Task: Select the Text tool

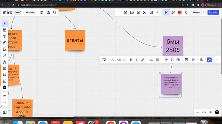Action: coord(5,37)
